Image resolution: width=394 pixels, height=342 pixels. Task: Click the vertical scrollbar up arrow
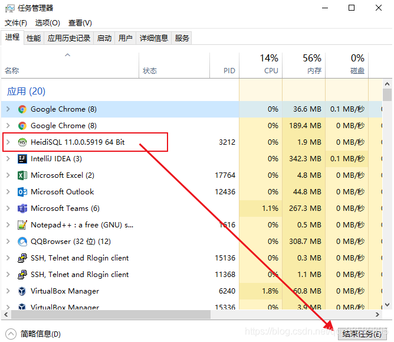tap(387, 84)
